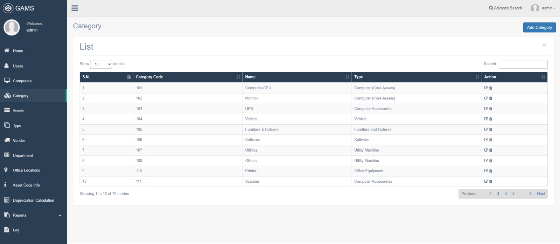Viewport: 560px width, 244px height.
Task: Go to the Next page
Action: [x=541, y=194]
